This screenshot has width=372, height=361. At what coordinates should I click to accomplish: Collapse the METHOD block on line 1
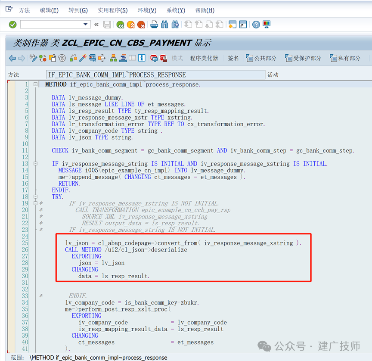(35, 84)
